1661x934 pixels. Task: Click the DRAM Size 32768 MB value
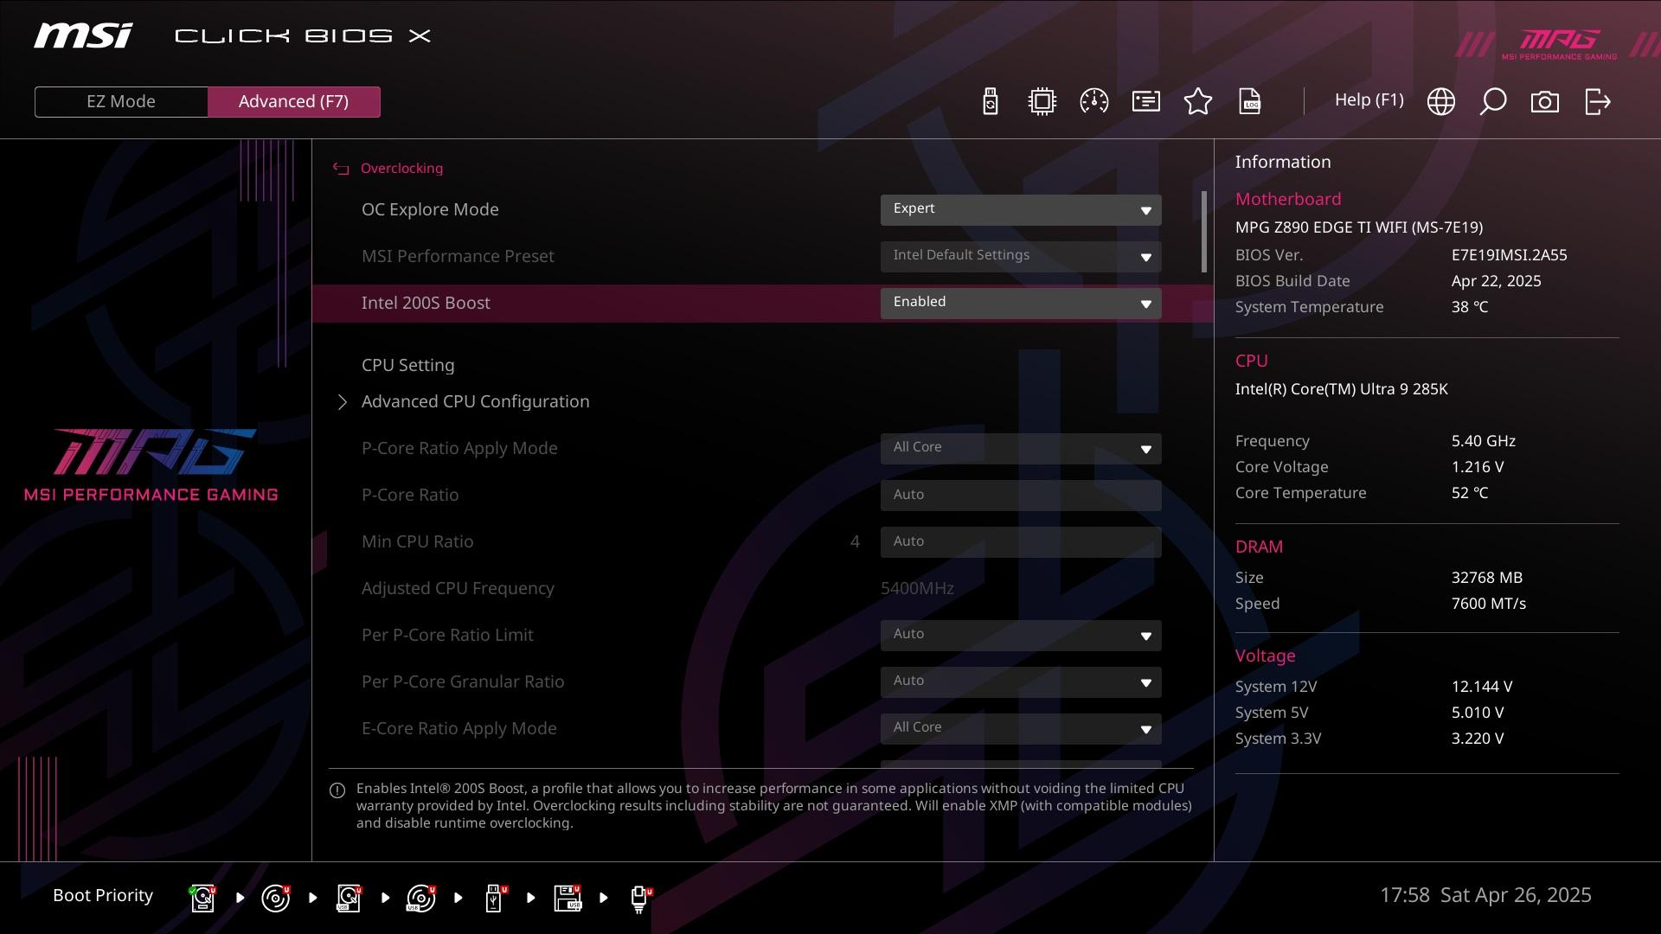pyautogui.click(x=1487, y=579)
